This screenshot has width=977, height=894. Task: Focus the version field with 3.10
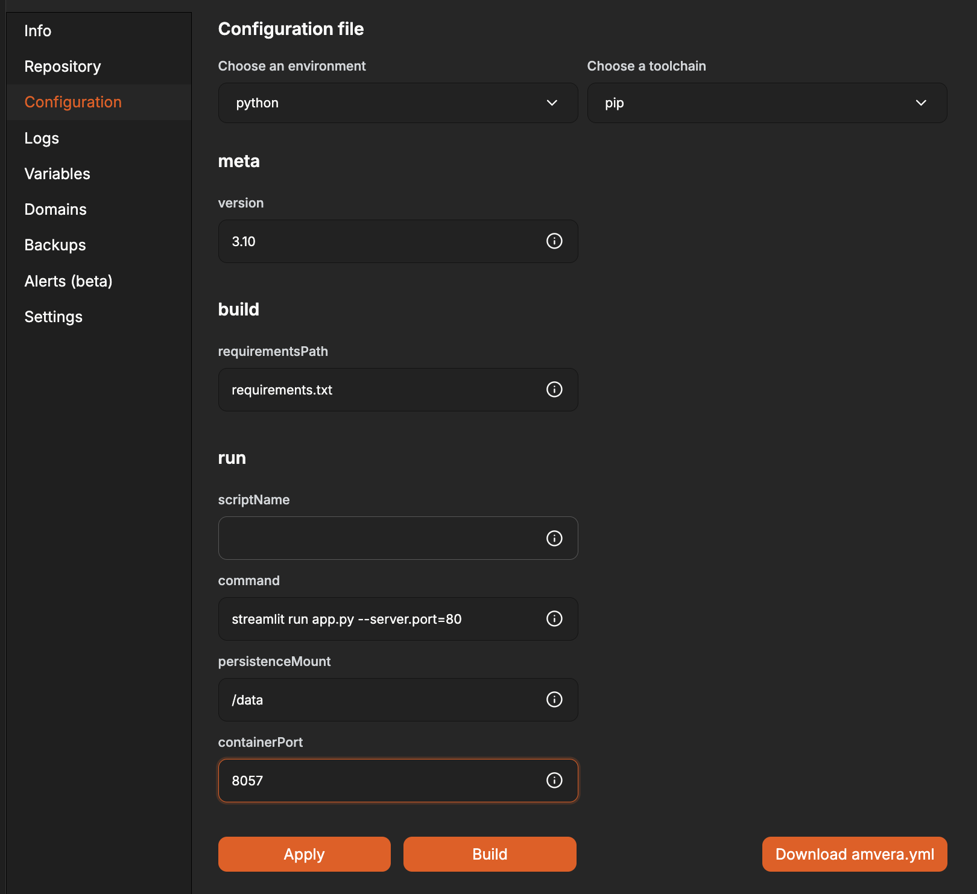pyautogui.click(x=398, y=241)
